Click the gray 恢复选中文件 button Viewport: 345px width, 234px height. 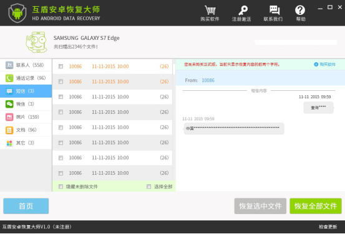260,206
